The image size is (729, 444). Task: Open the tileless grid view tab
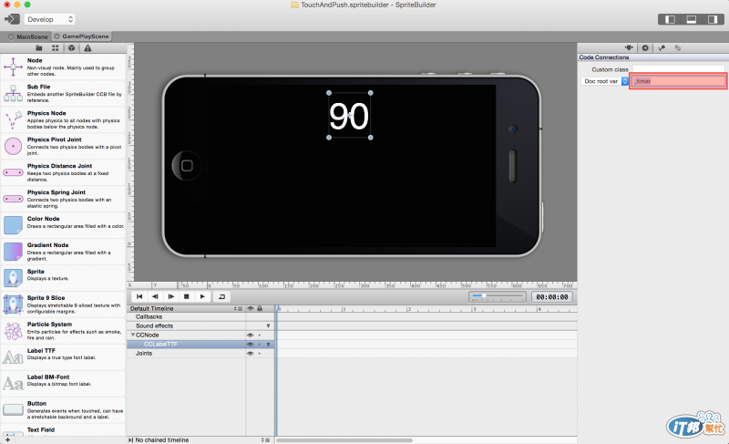pyautogui.click(x=56, y=48)
